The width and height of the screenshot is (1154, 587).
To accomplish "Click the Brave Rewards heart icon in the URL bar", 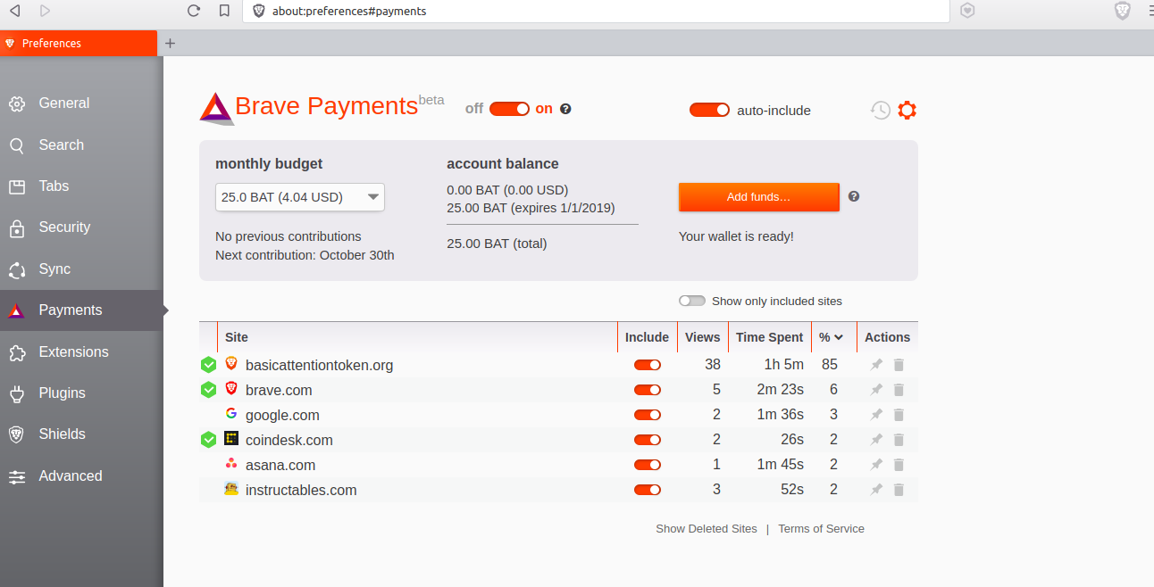I will tap(967, 11).
